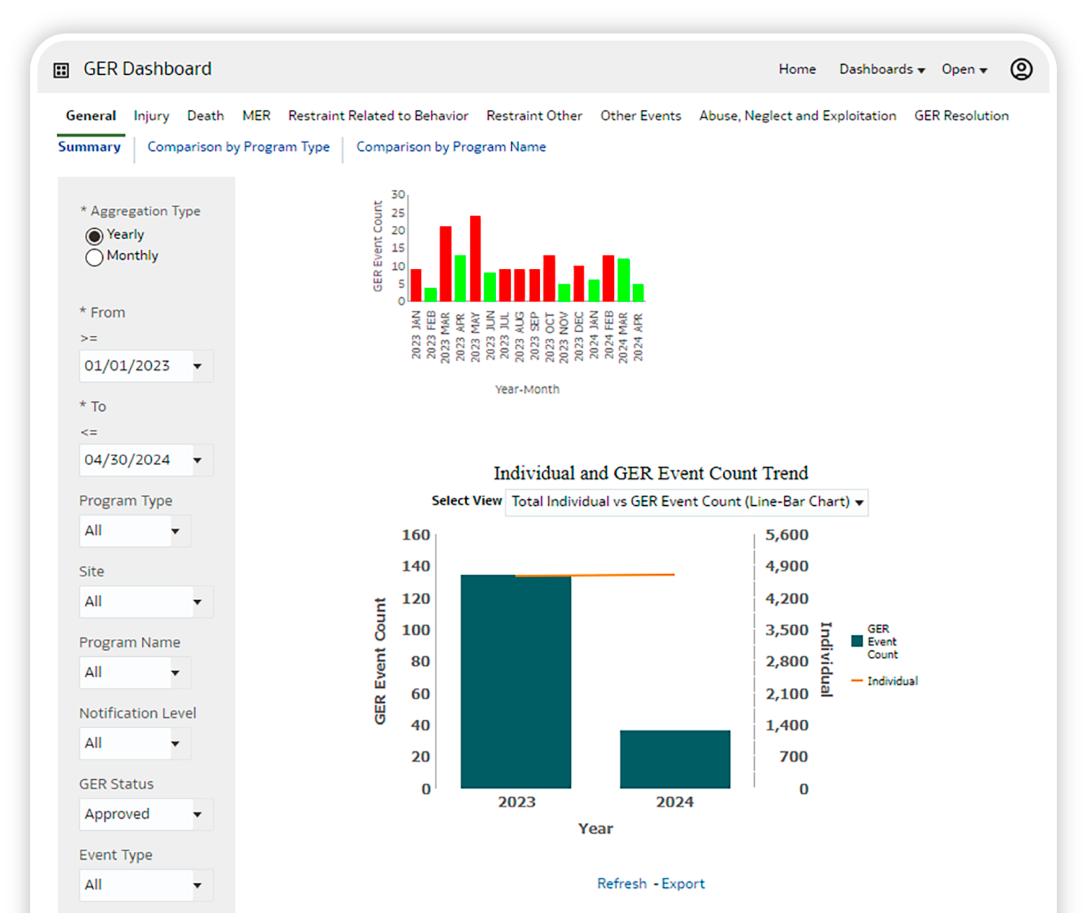The height and width of the screenshot is (913, 1087).
Task: Expand the Program Type dropdown
Action: click(175, 531)
